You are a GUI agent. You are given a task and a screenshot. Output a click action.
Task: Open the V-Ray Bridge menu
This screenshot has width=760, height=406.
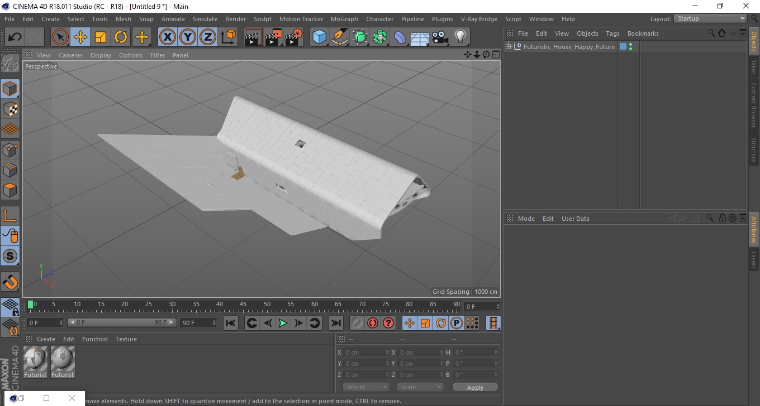pyautogui.click(x=479, y=19)
